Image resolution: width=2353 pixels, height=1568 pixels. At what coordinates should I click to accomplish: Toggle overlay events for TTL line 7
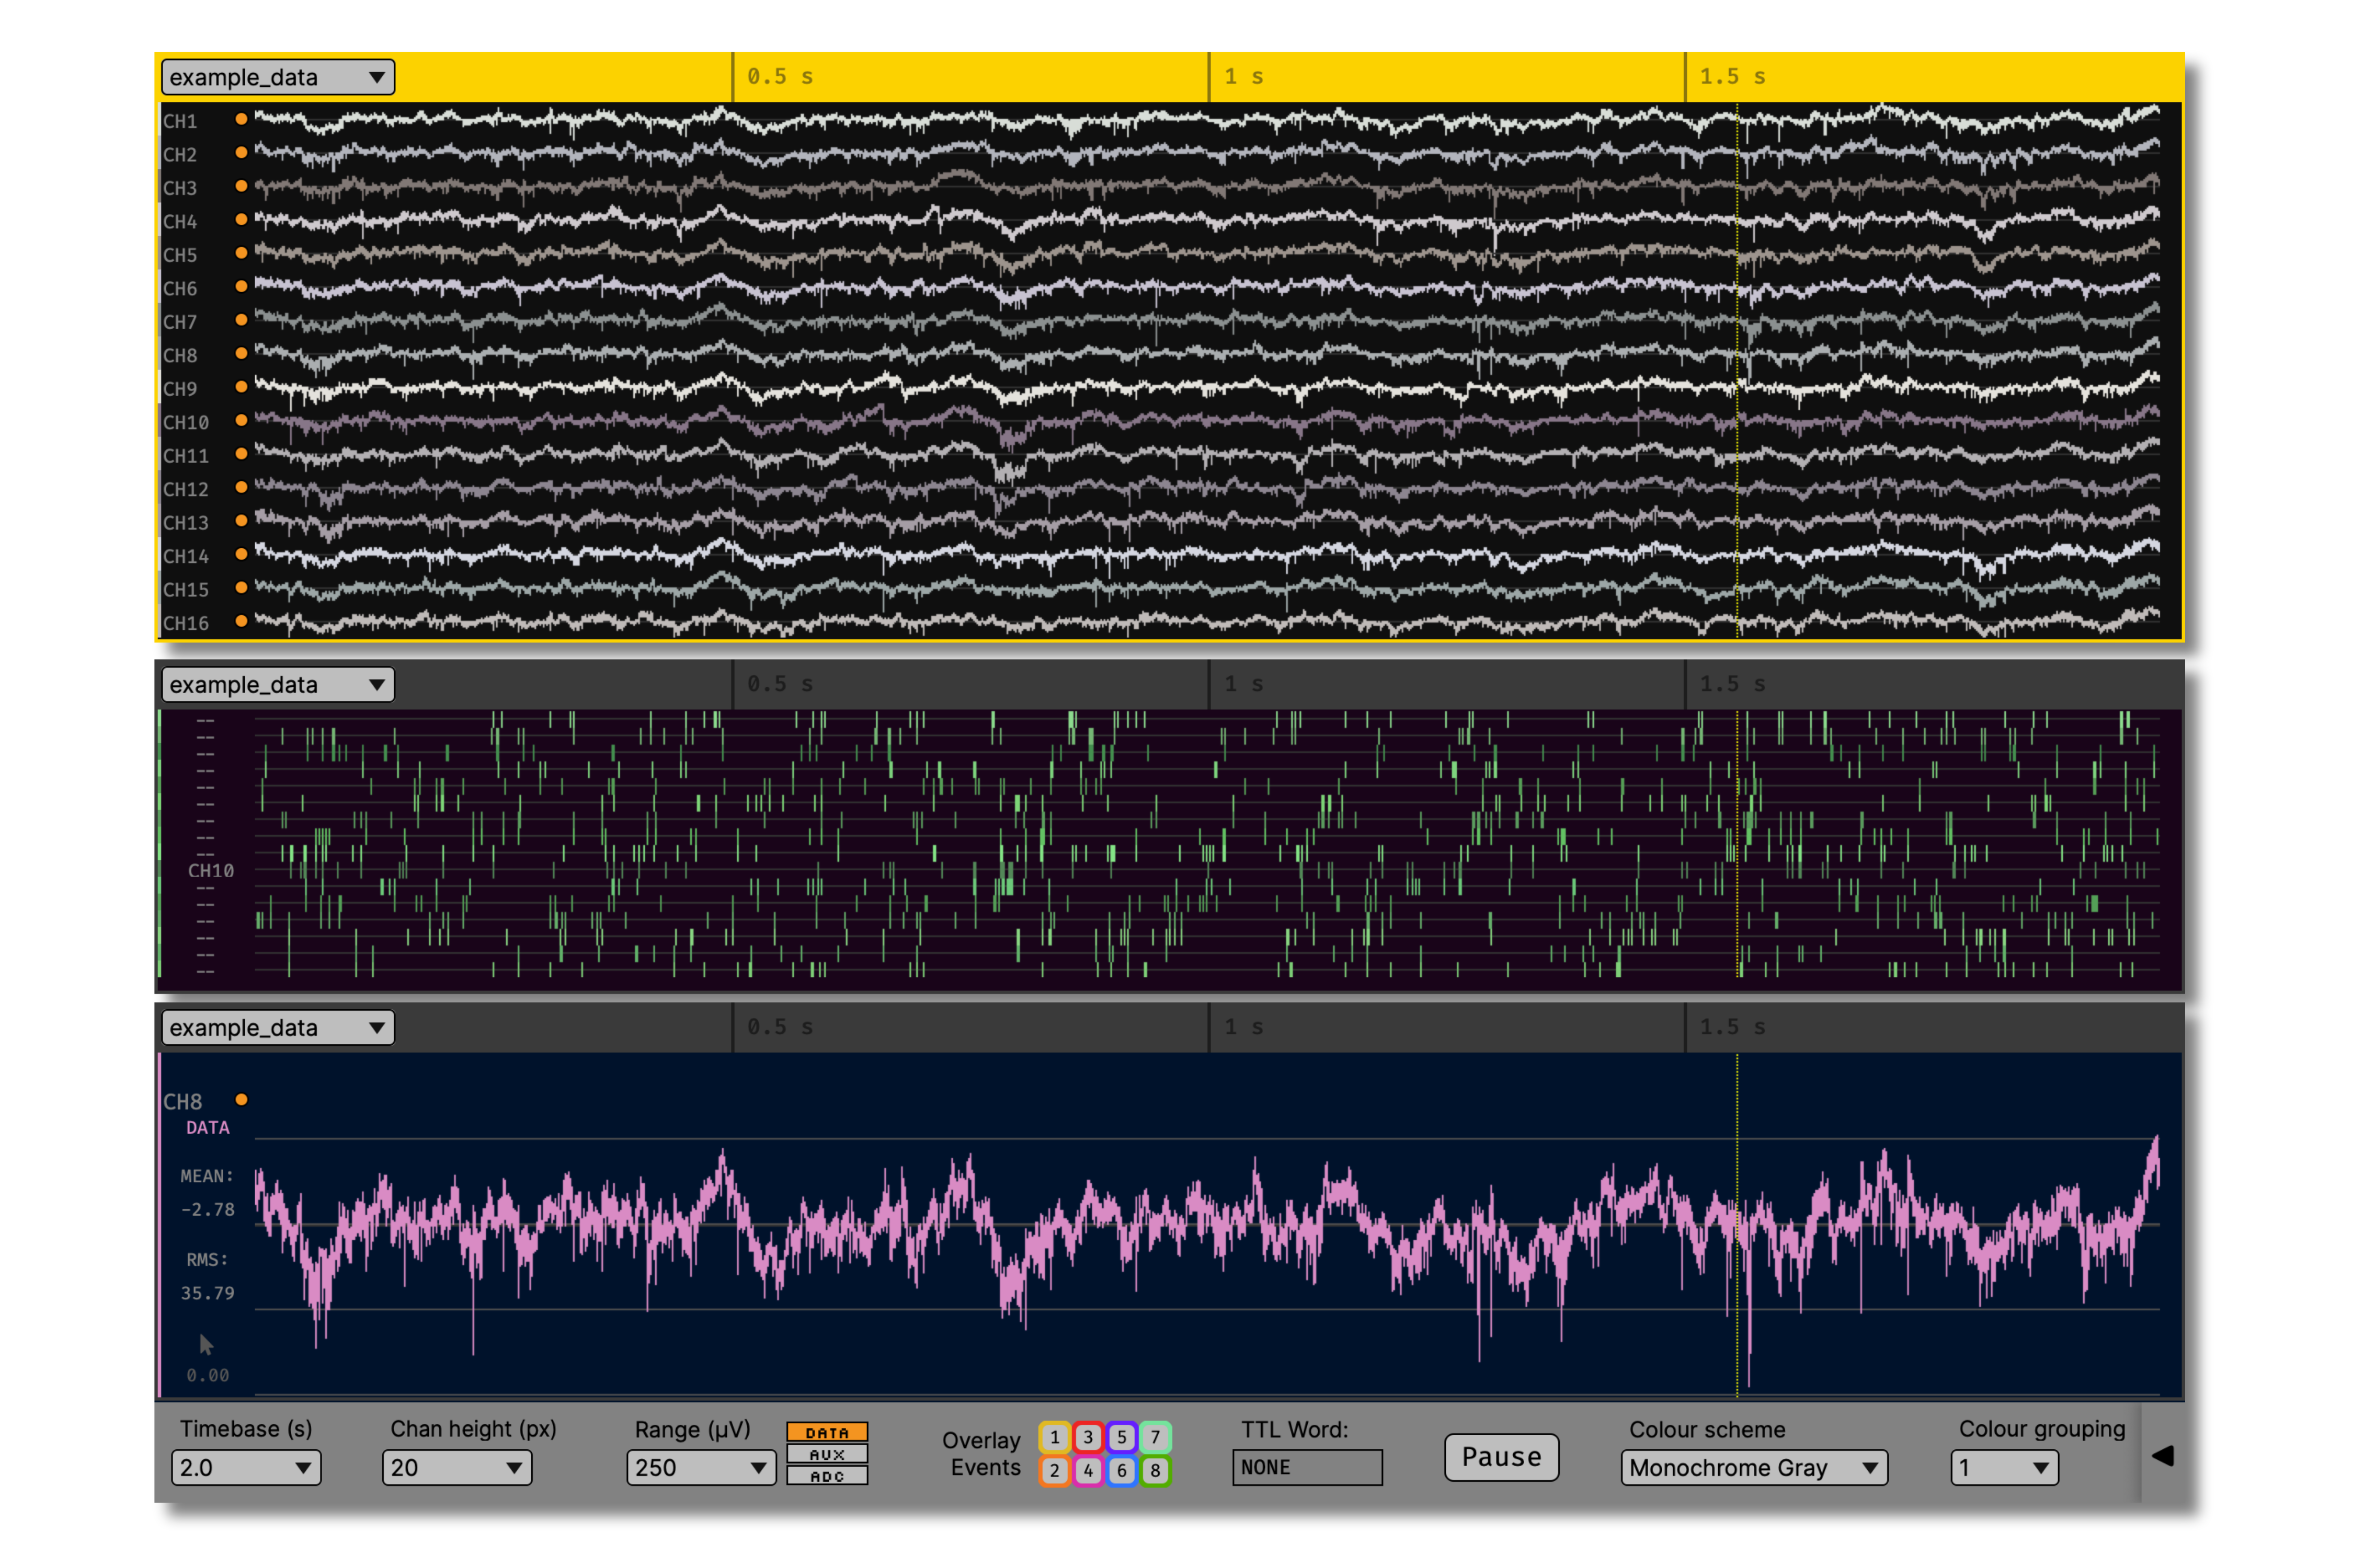point(1157,1438)
